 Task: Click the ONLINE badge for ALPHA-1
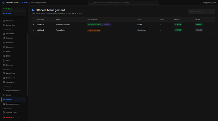click(199, 25)
